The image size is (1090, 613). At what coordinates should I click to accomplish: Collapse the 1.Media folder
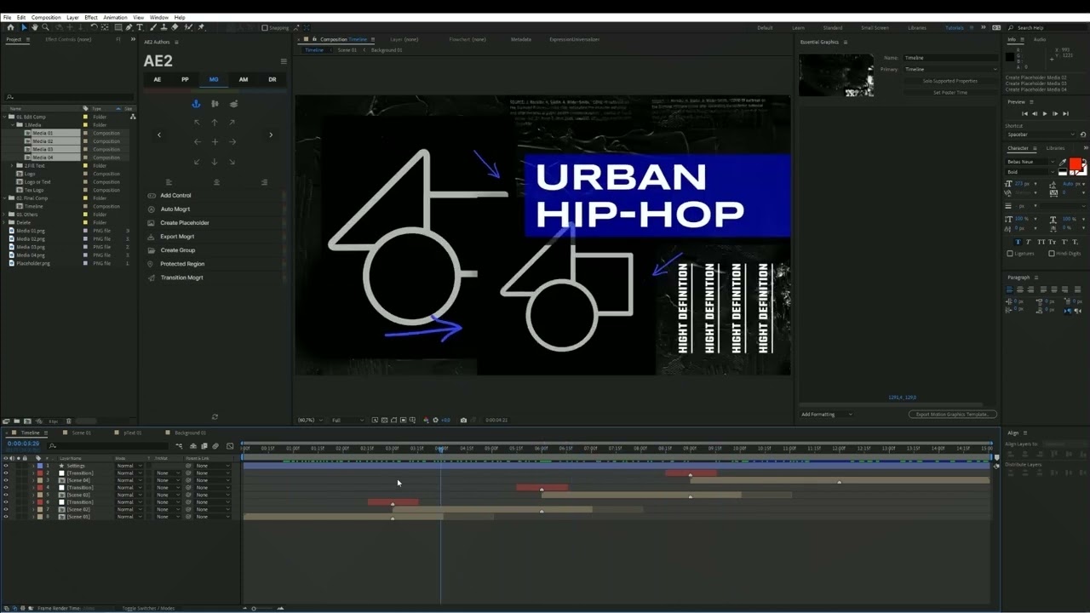pyautogui.click(x=14, y=125)
